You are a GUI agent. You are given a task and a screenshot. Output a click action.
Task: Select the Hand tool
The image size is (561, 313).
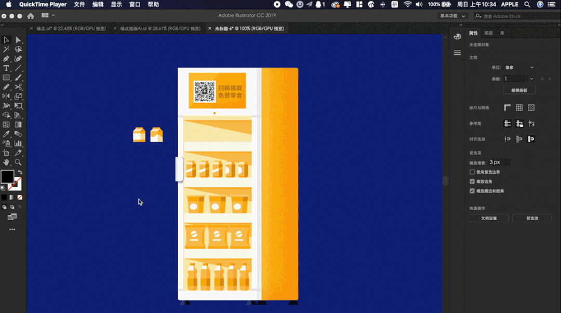[x=6, y=162]
